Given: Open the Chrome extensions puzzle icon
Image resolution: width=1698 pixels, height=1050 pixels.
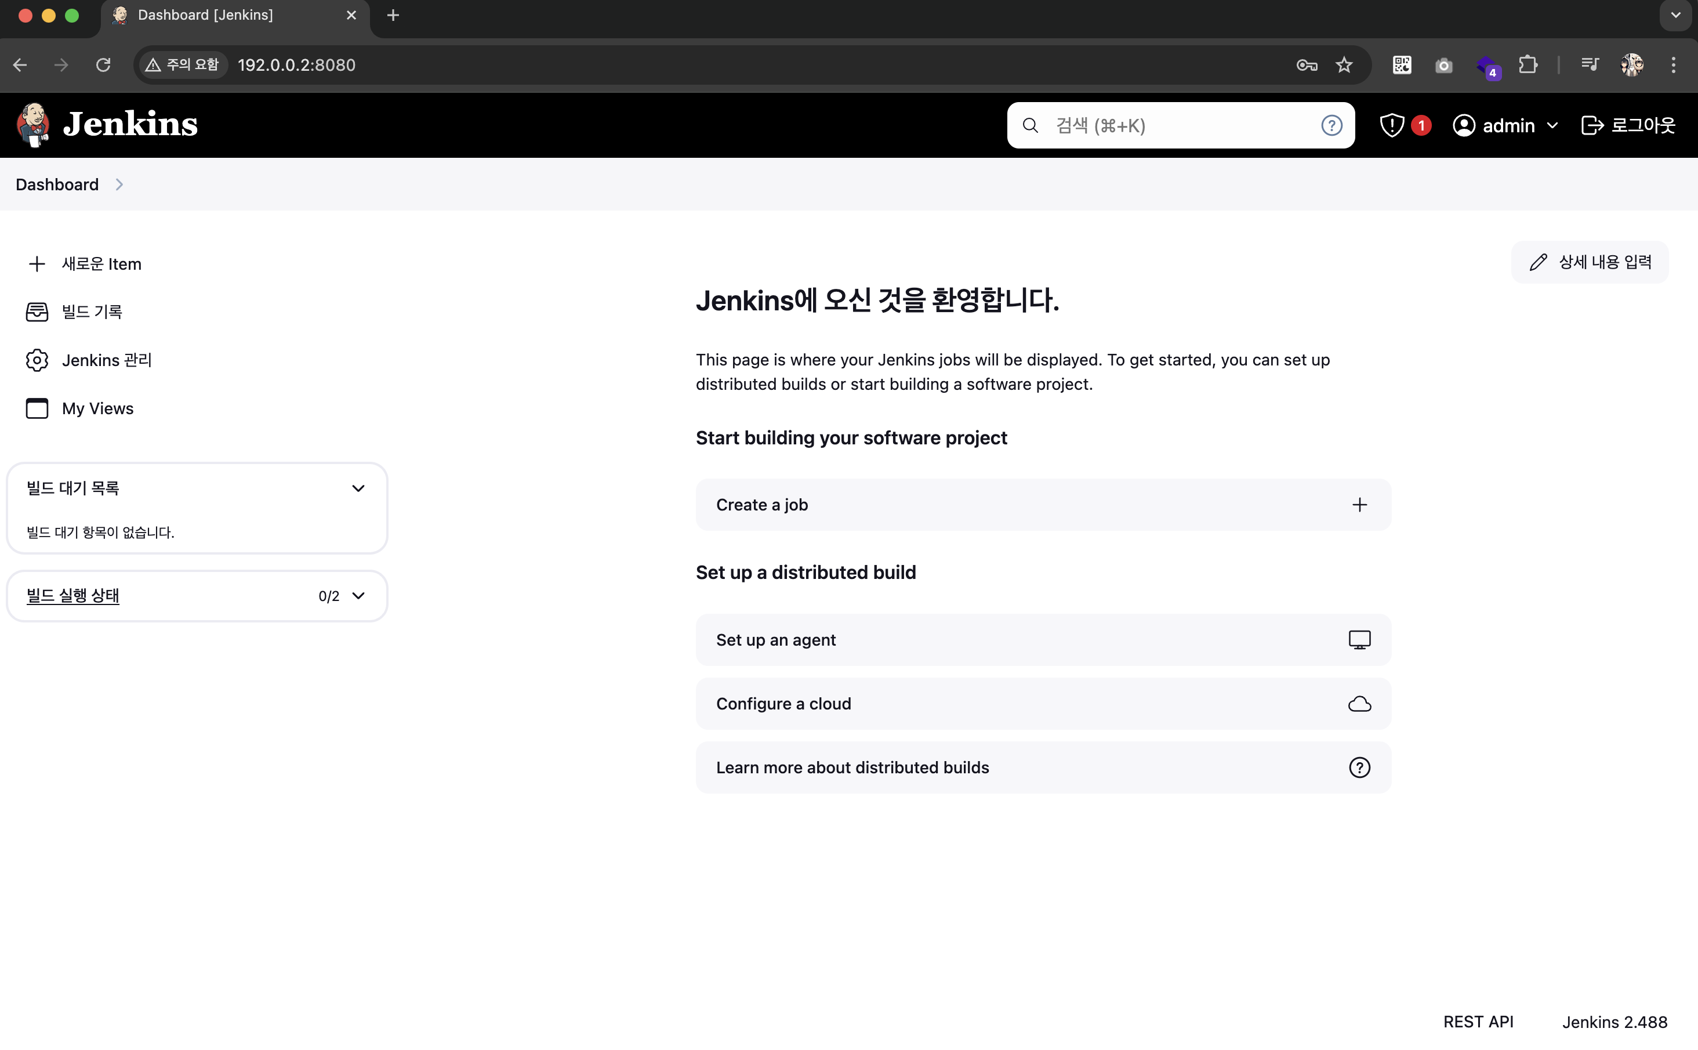Looking at the screenshot, I should click(x=1528, y=64).
